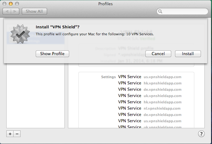212x144 pixels.
Task: Click the Settings label
Action: tap(108, 77)
